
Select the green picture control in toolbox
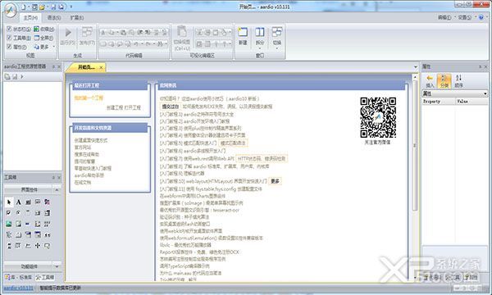[9, 224]
